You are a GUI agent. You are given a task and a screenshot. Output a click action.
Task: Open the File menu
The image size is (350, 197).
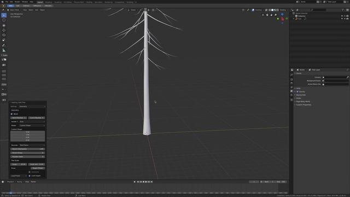[7, 2]
